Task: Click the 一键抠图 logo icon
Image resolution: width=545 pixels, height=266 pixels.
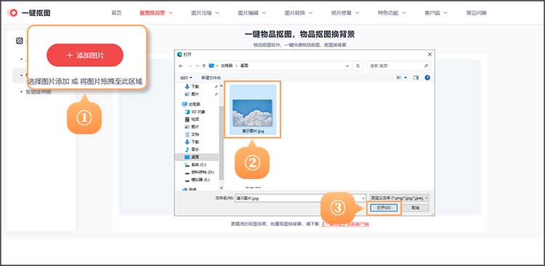Action: 13,13
